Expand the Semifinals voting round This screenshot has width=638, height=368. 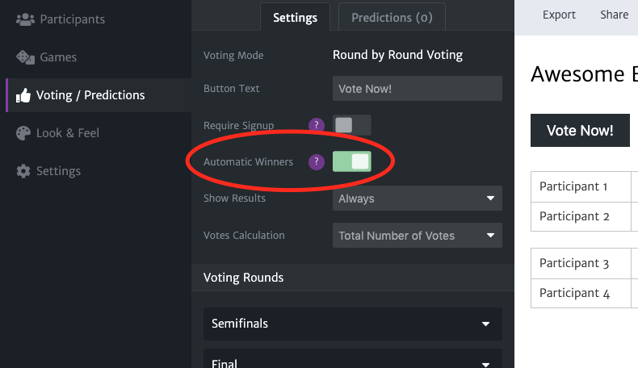coord(352,324)
